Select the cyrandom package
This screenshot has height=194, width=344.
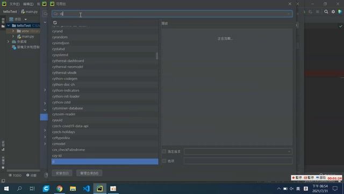[105, 37]
